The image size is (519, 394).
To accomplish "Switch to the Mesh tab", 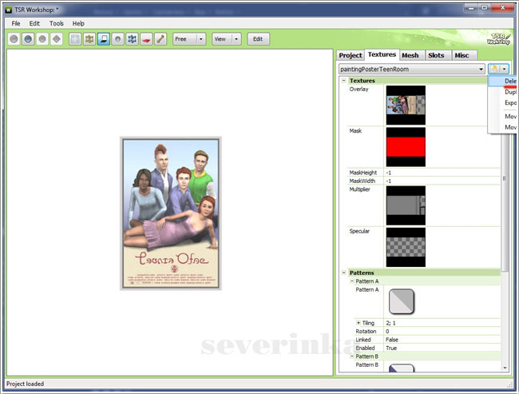I will (x=410, y=55).
